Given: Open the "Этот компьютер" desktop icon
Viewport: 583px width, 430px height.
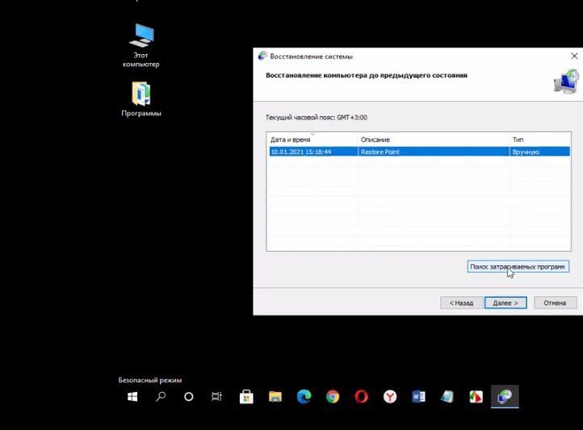Looking at the screenshot, I should 141,45.
